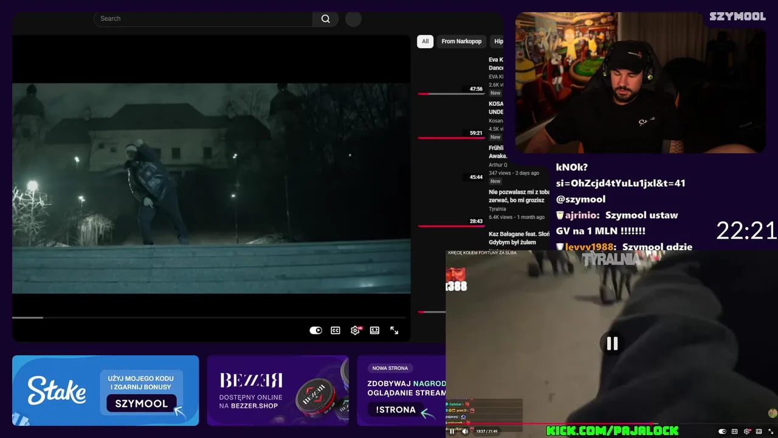Open the Eva K suggested video title
Image resolution: width=778 pixels, height=438 pixels.
(496, 64)
